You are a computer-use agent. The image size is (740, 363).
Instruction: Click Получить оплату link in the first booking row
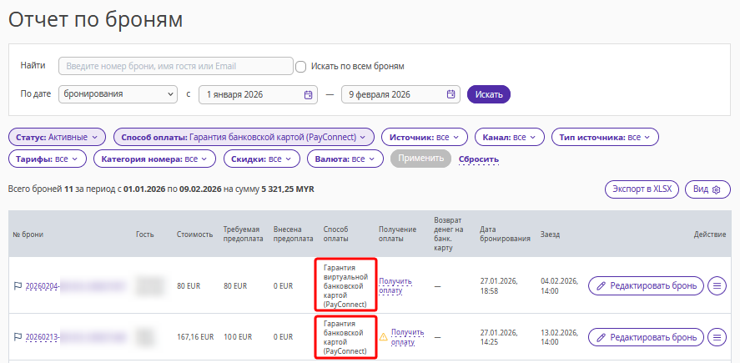click(x=395, y=285)
